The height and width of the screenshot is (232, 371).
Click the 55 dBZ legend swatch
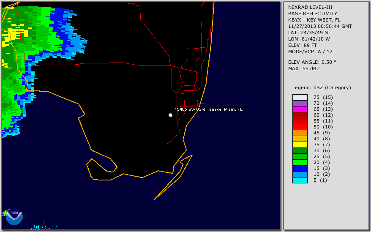point(300,121)
